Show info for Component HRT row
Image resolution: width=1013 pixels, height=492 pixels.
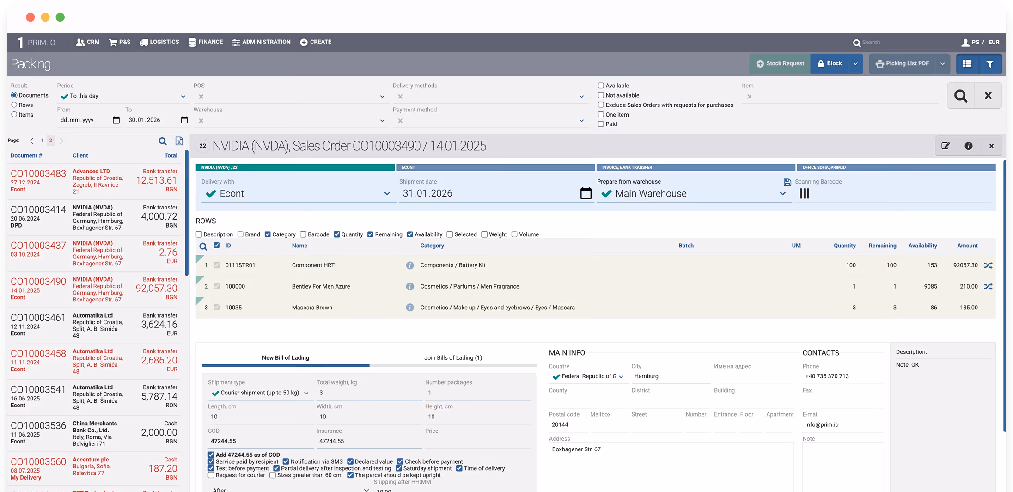click(x=410, y=265)
